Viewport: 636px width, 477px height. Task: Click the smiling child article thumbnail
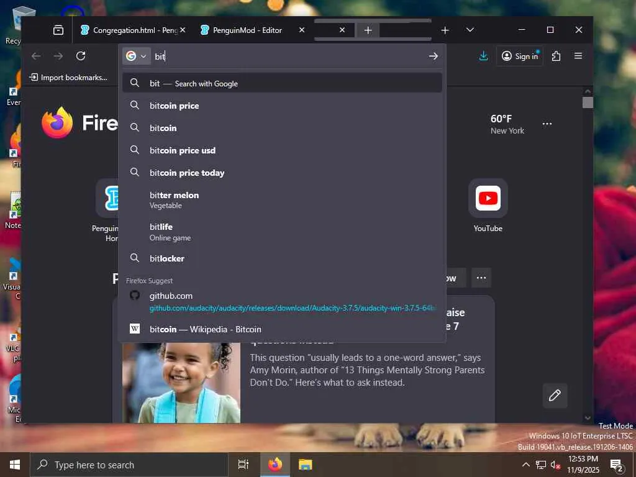[x=181, y=383]
